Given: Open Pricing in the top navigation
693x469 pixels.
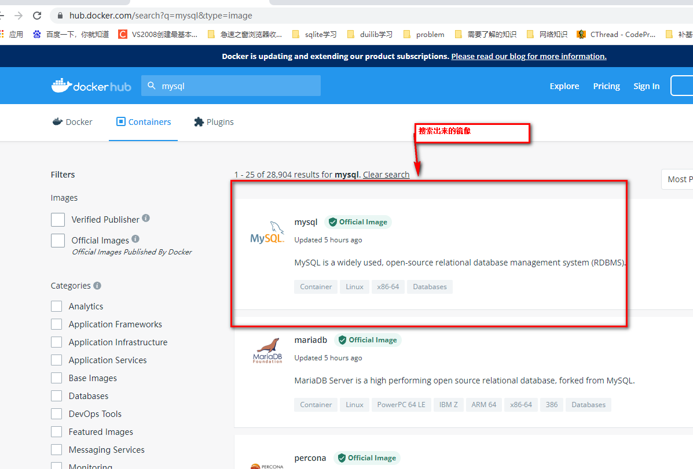Looking at the screenshot, I should [x=606, y=86].
